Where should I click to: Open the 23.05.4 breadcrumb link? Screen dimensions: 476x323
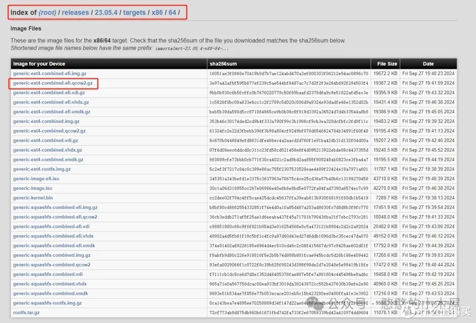click(x=106, y=12)
